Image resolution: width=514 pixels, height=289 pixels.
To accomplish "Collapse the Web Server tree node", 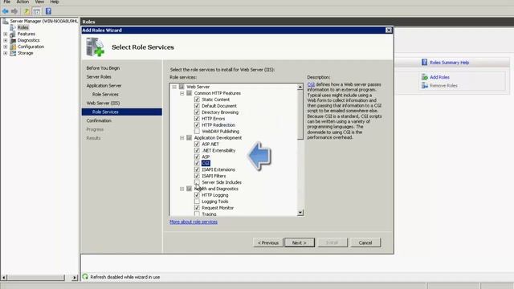I will coord(174,87).
